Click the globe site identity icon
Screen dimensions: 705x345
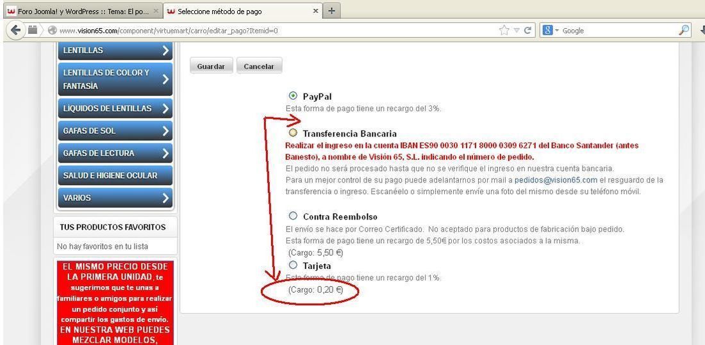(52, 31)
